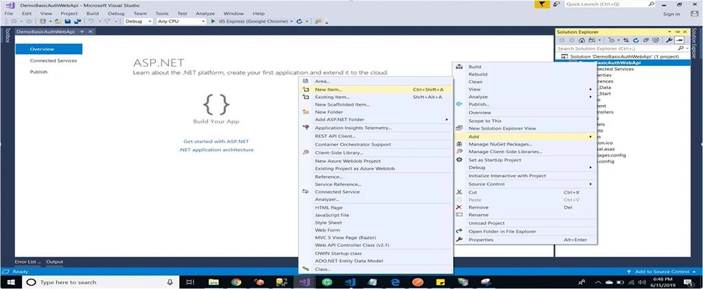703x289 pixels.
Task: Click the Save All toolbar icon
Action: click(x=78, y=21)
